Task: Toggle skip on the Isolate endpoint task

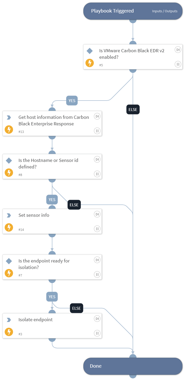Action: 97,319
